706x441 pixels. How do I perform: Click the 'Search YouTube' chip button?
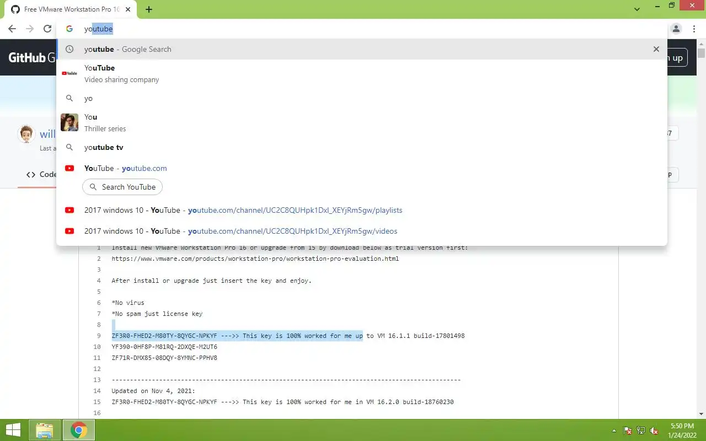122,187
